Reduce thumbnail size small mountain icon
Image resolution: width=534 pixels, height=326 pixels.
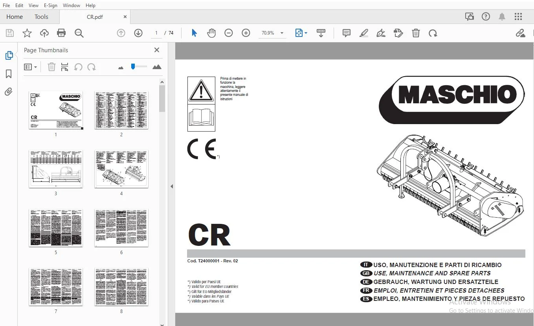pos(121,68)
